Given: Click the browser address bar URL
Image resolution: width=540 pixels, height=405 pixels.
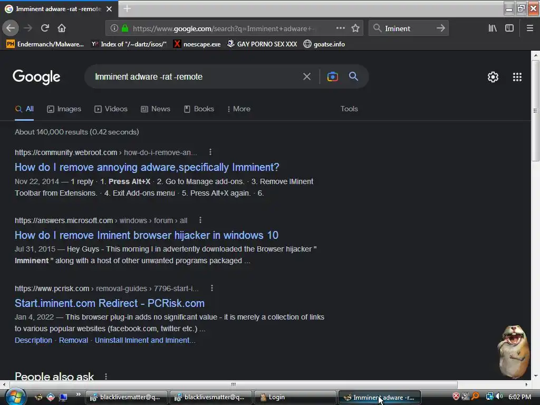Looking at the screenshot, I should (224, 28).
